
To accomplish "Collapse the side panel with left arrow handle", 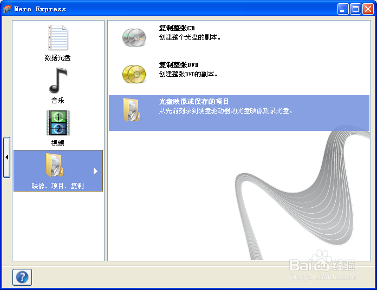I will pos(6,157).
